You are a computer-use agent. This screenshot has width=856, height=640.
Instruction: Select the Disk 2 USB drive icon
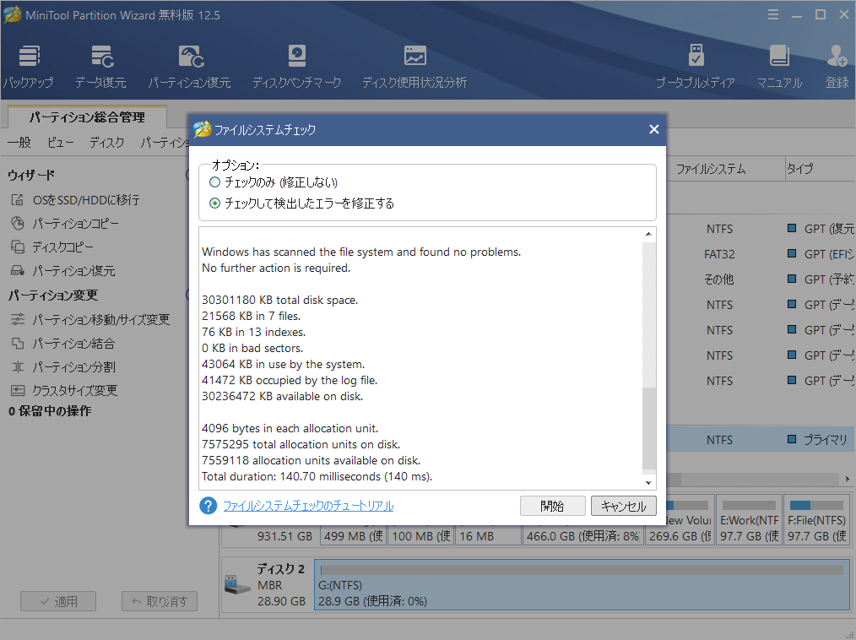tap(237, 584)
